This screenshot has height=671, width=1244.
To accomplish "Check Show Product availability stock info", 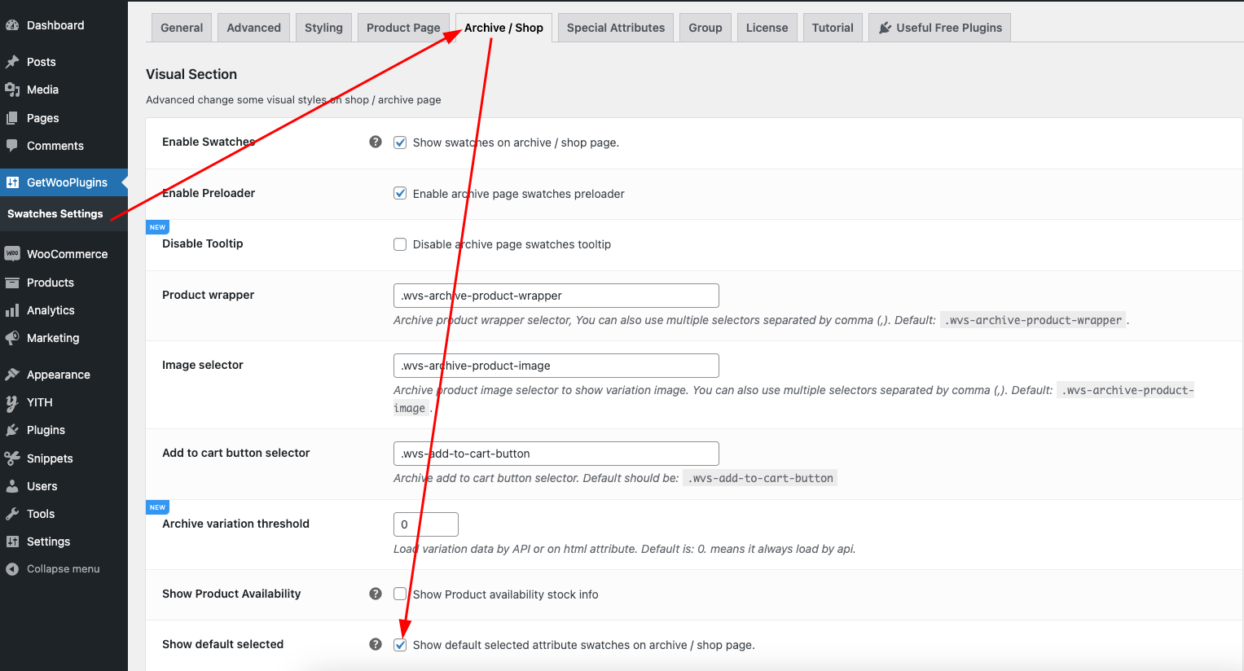I will point(400,594).
